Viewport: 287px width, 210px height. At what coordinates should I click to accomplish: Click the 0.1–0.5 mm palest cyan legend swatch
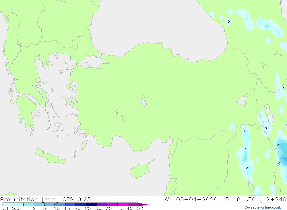point(8,204)
